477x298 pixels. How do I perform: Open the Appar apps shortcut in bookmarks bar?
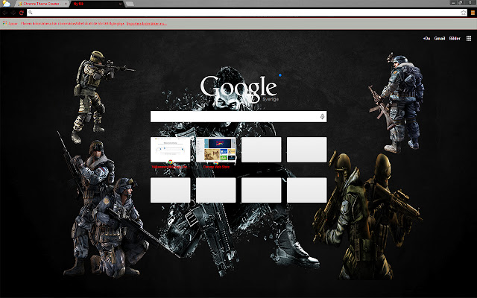click(10, 23)
